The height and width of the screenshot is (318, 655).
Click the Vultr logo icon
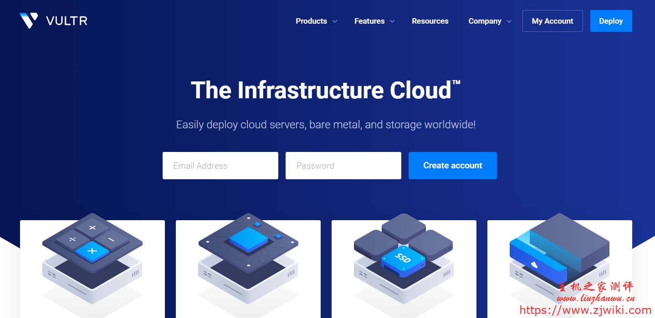click(x=29, y=20)
